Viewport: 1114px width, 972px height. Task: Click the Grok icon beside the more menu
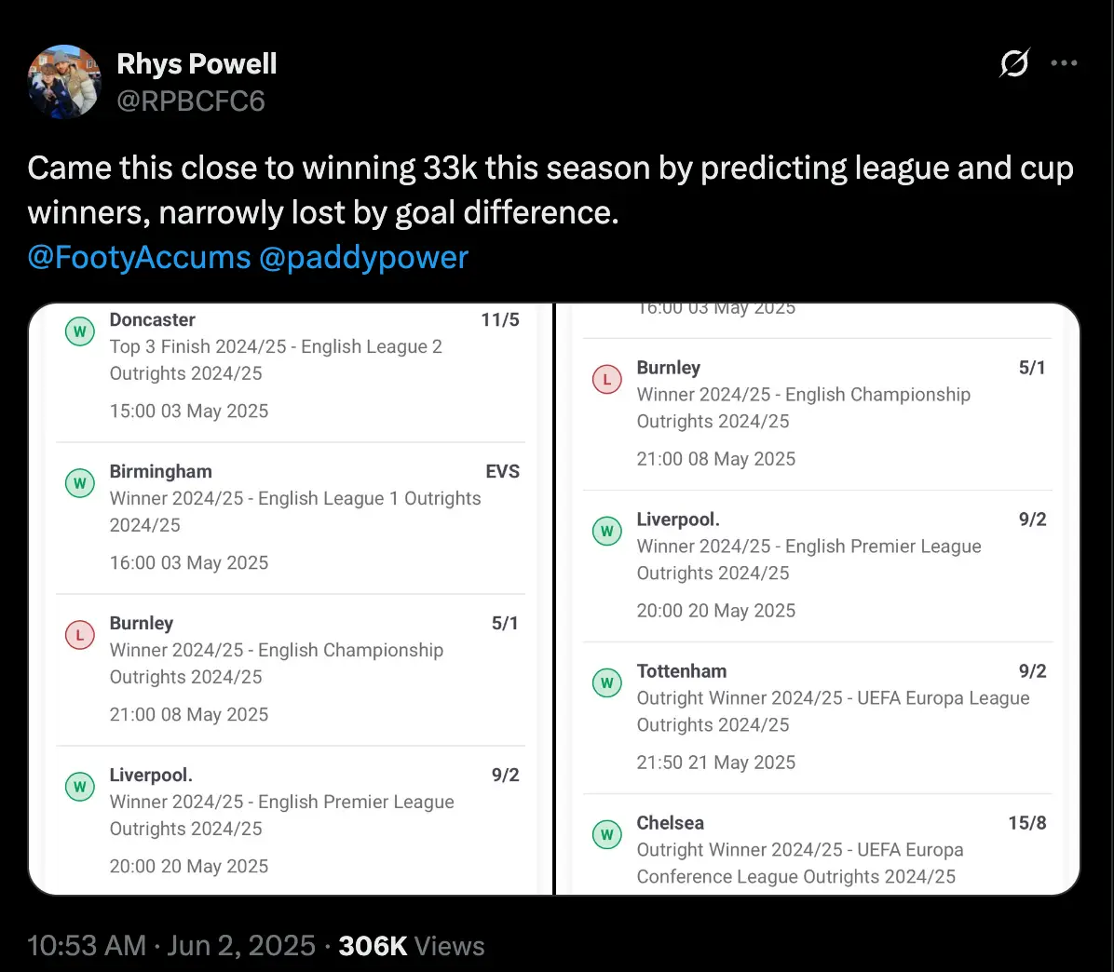coord(1014,63)
